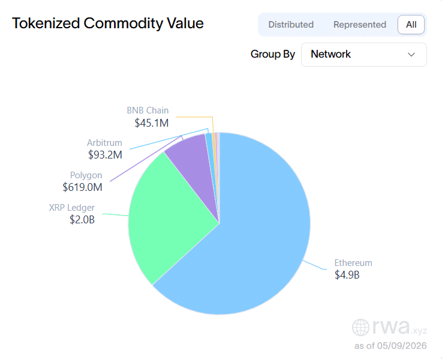Switch to the Represented view option

click(x=360, y=25)
